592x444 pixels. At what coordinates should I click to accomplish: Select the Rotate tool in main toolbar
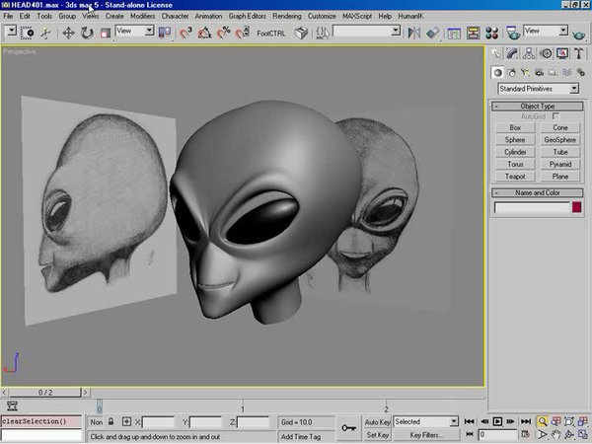87,33
